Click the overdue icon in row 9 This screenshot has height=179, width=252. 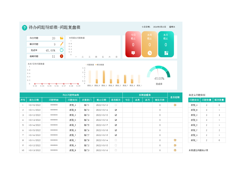click(x=175, y=145)
